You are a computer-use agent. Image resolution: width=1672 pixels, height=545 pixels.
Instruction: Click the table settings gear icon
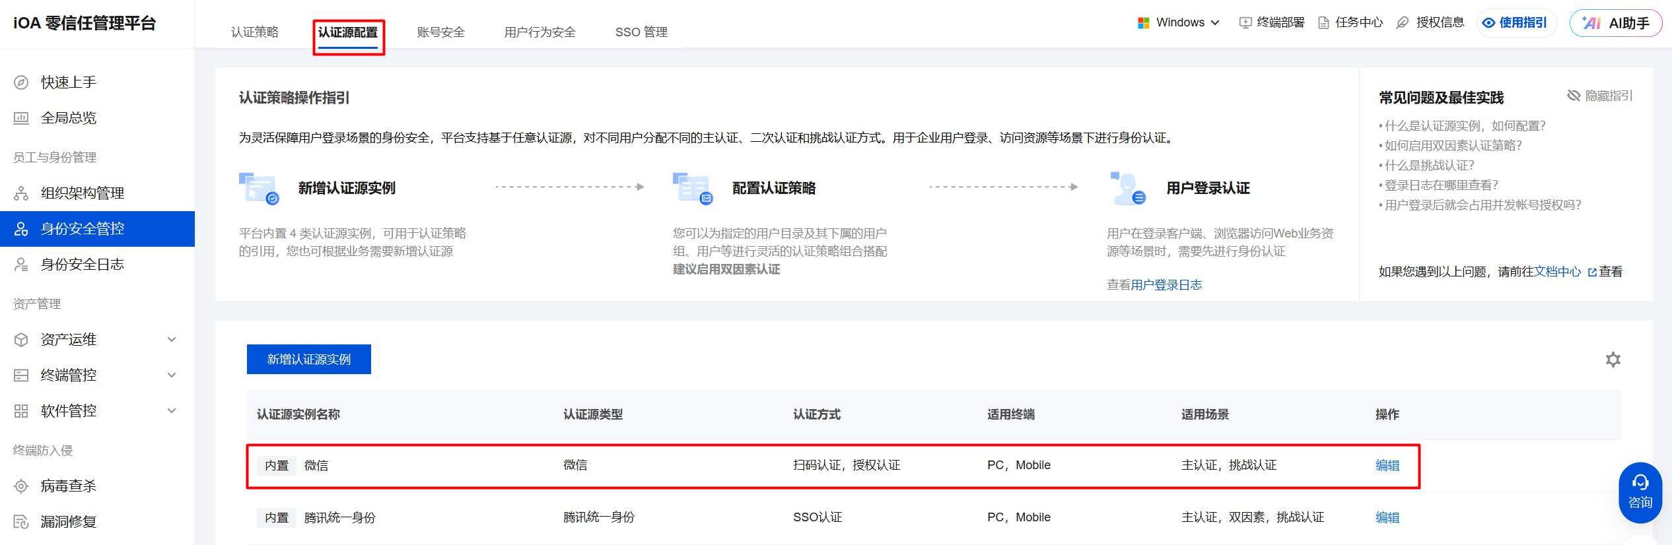point(1613,360)
